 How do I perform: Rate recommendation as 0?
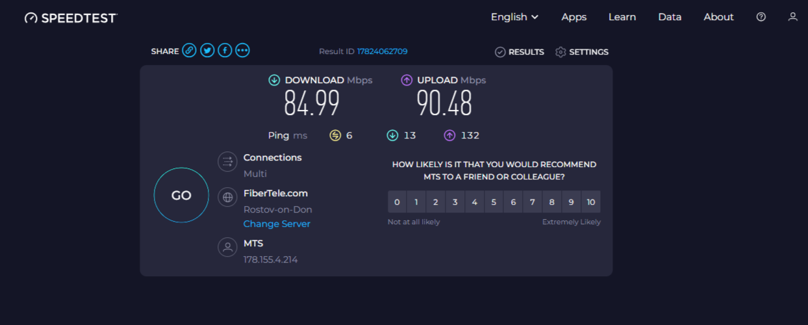tap(397, 202)
